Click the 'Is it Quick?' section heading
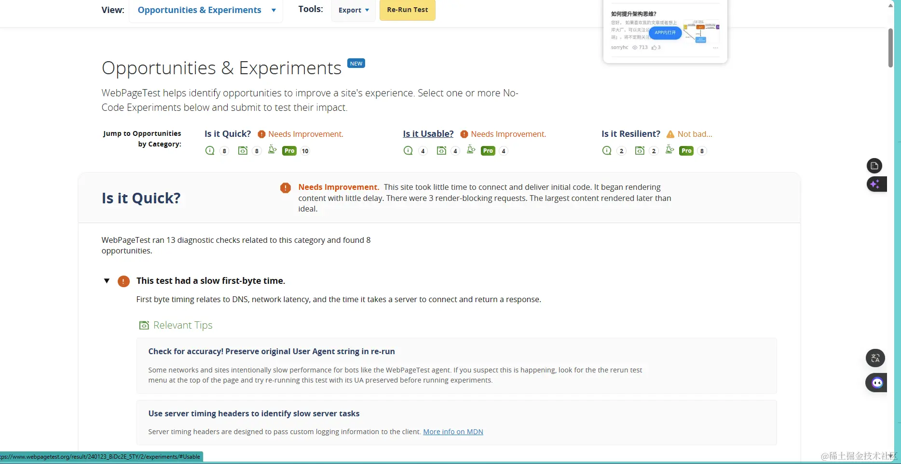Screen dimensions: 901x464 coord(141,198)
